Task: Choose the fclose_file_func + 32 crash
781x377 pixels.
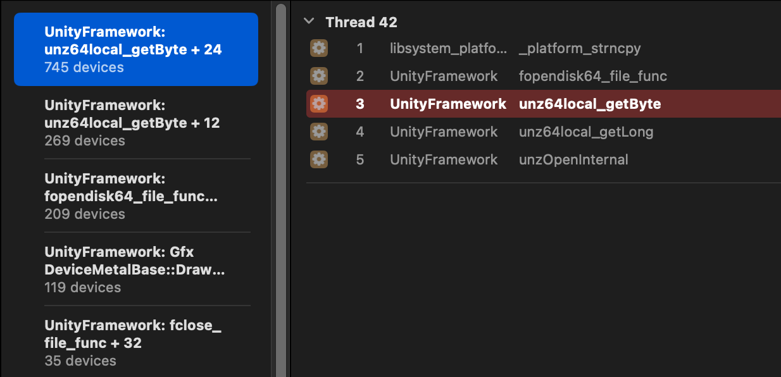Action: [x=135, y=343]
